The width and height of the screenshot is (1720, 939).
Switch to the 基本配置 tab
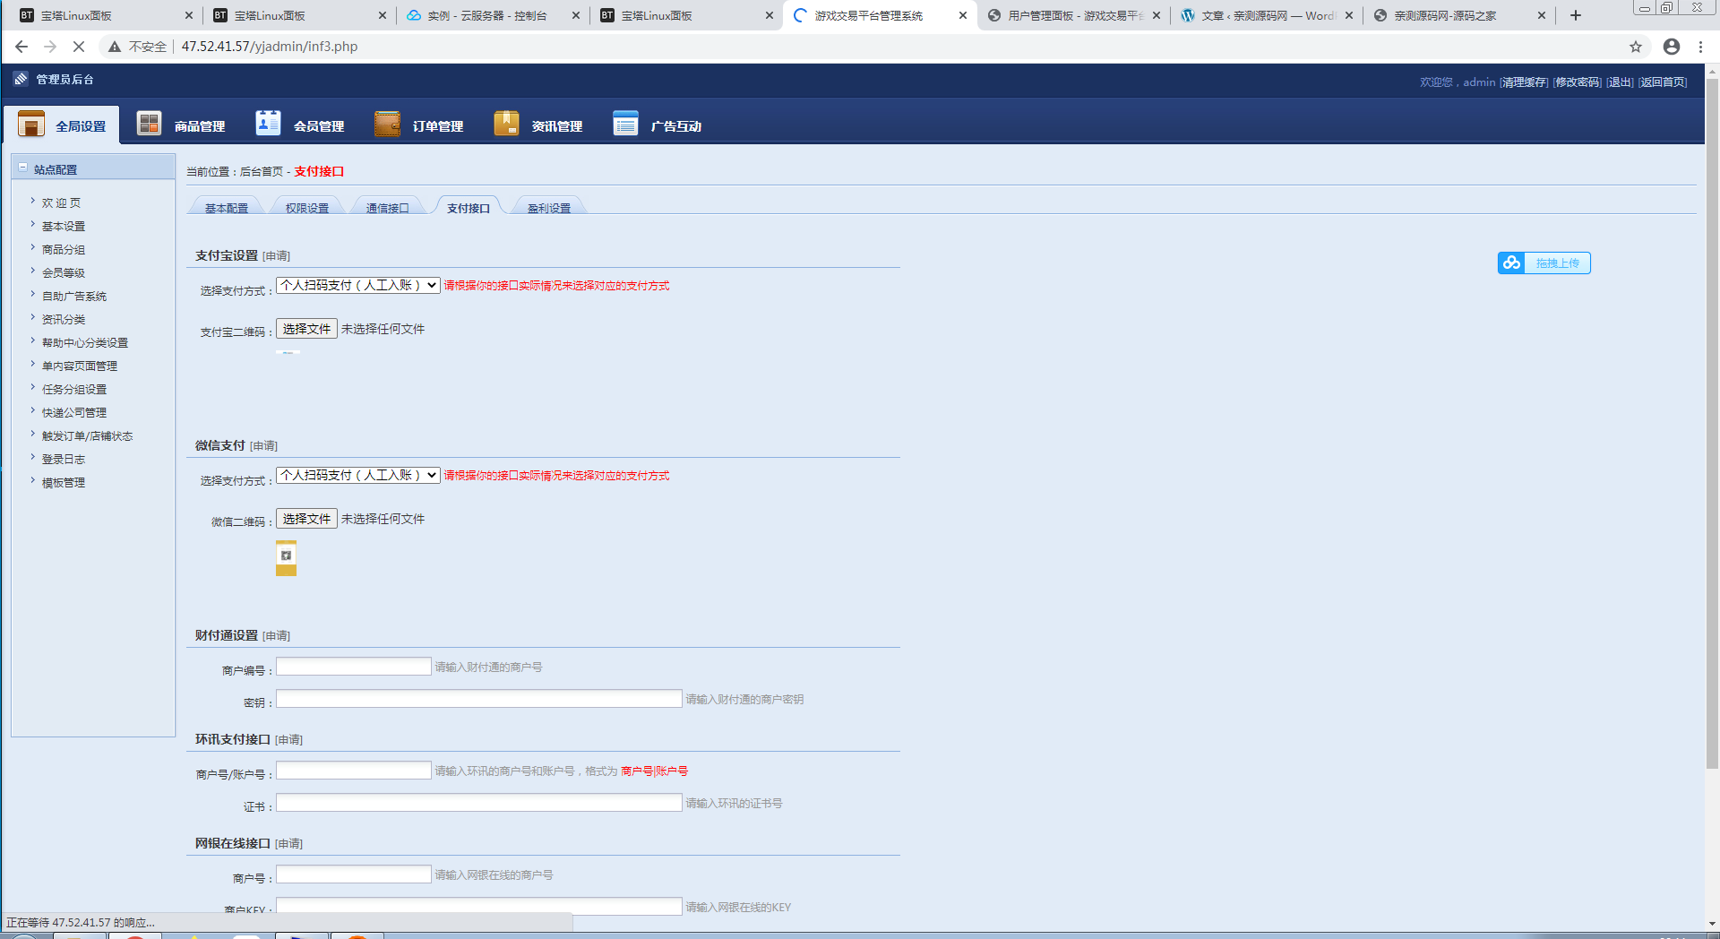click(x=227, y=208)
